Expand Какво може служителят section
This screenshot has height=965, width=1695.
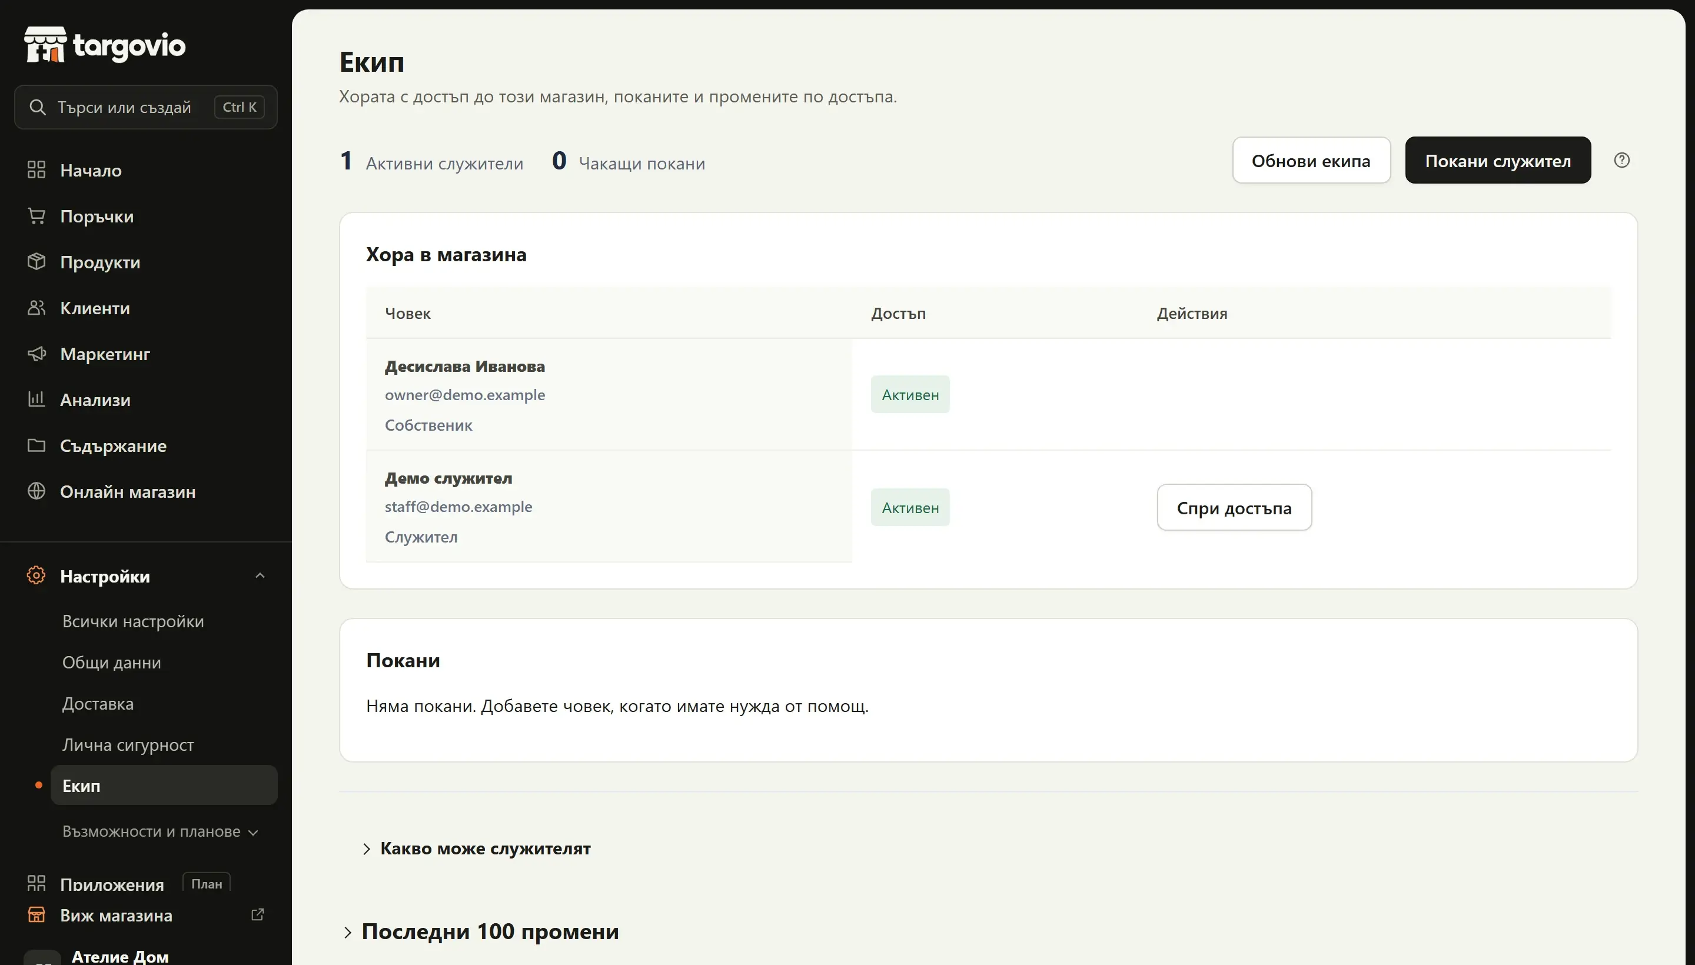(477, 848)
